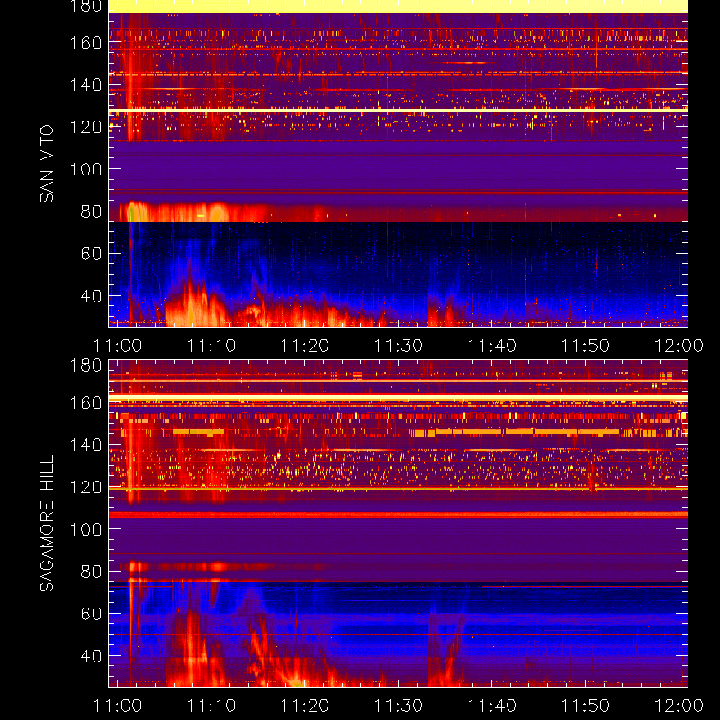Screen dimensions: 720x720
Task: Click the 11:40 time label under San Vito plot
Action: (491, 346)
